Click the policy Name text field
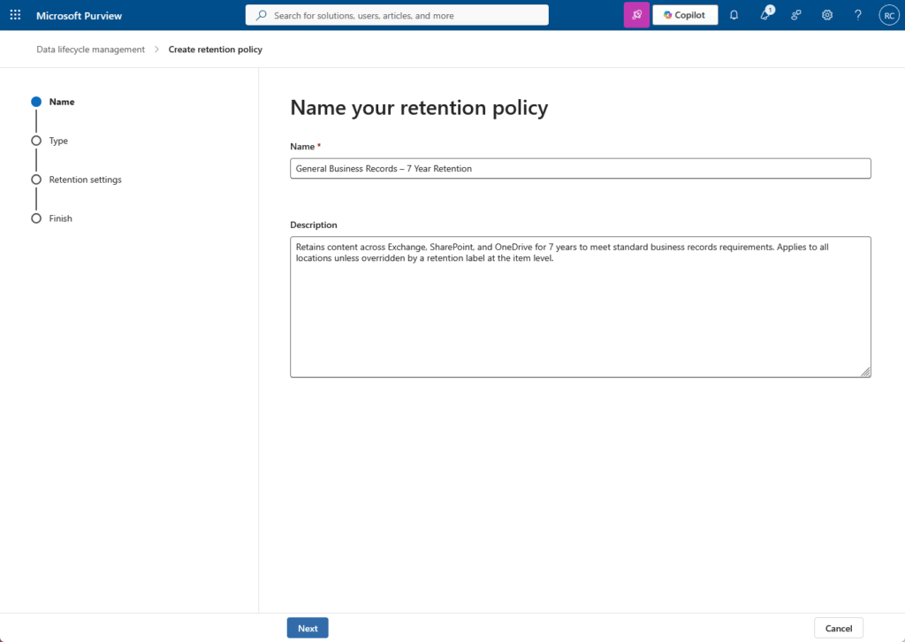This screenshot has width=905, height=642. pos(580,169)
